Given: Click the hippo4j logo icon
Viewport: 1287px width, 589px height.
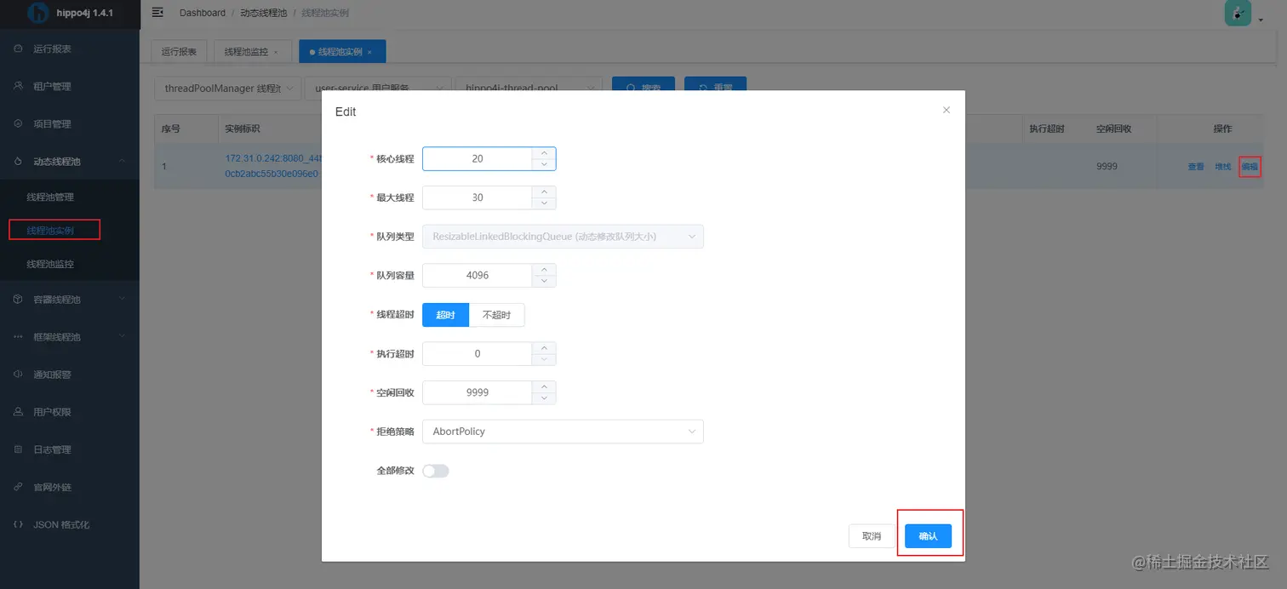Looking at the screenshot, I should pyautogui.click(x=39, y=13).
